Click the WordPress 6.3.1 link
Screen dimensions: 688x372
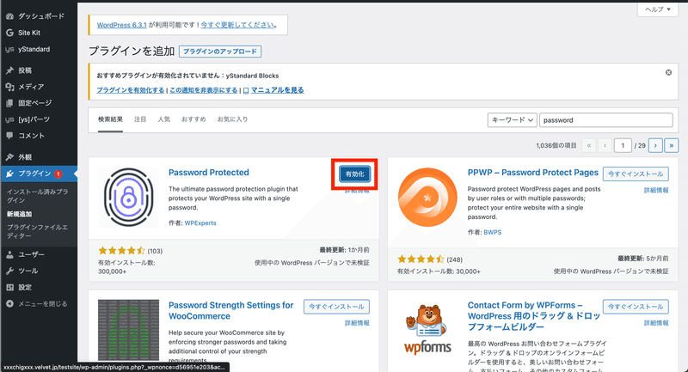(x=121, y=25)
